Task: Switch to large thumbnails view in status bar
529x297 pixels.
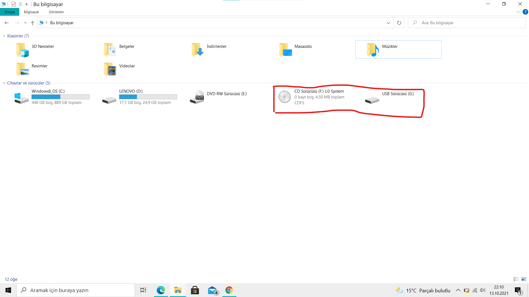Action: coord(524,279)
